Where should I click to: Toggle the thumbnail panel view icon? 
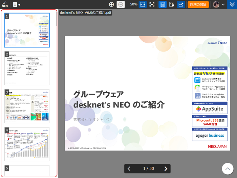(163, 4)
